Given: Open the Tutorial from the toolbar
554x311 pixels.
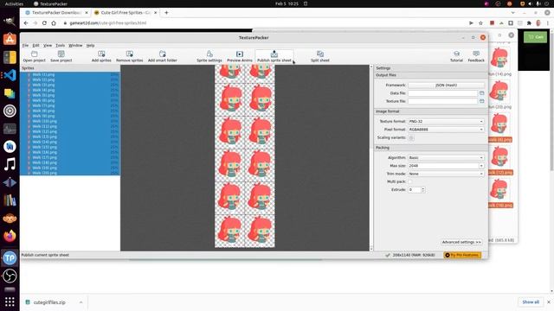Looking at the screenshot, I should pos(456,56).
